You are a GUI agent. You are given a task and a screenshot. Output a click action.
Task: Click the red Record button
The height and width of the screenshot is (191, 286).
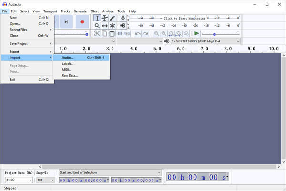[82, 22]
